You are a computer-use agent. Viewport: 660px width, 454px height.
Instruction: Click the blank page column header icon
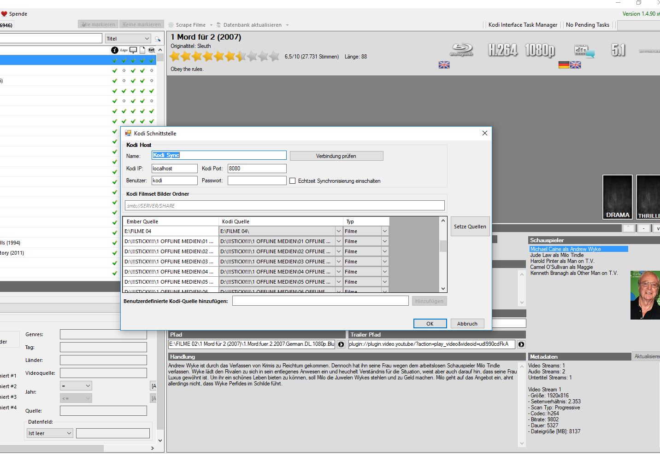[x=142, y=50]
